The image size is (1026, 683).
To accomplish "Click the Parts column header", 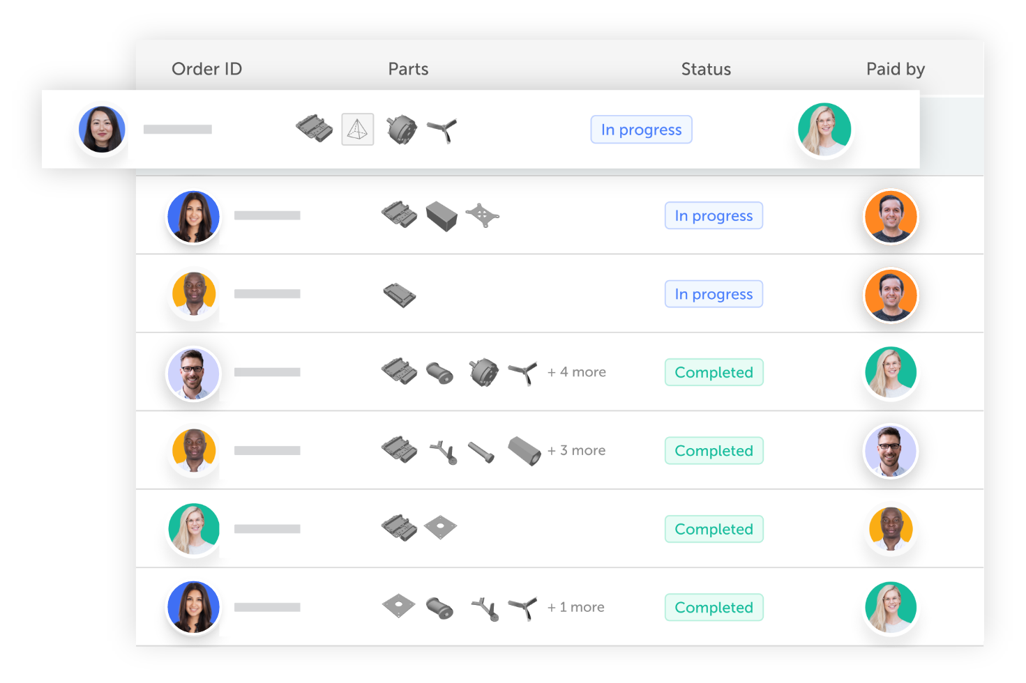I will (408, 69).
